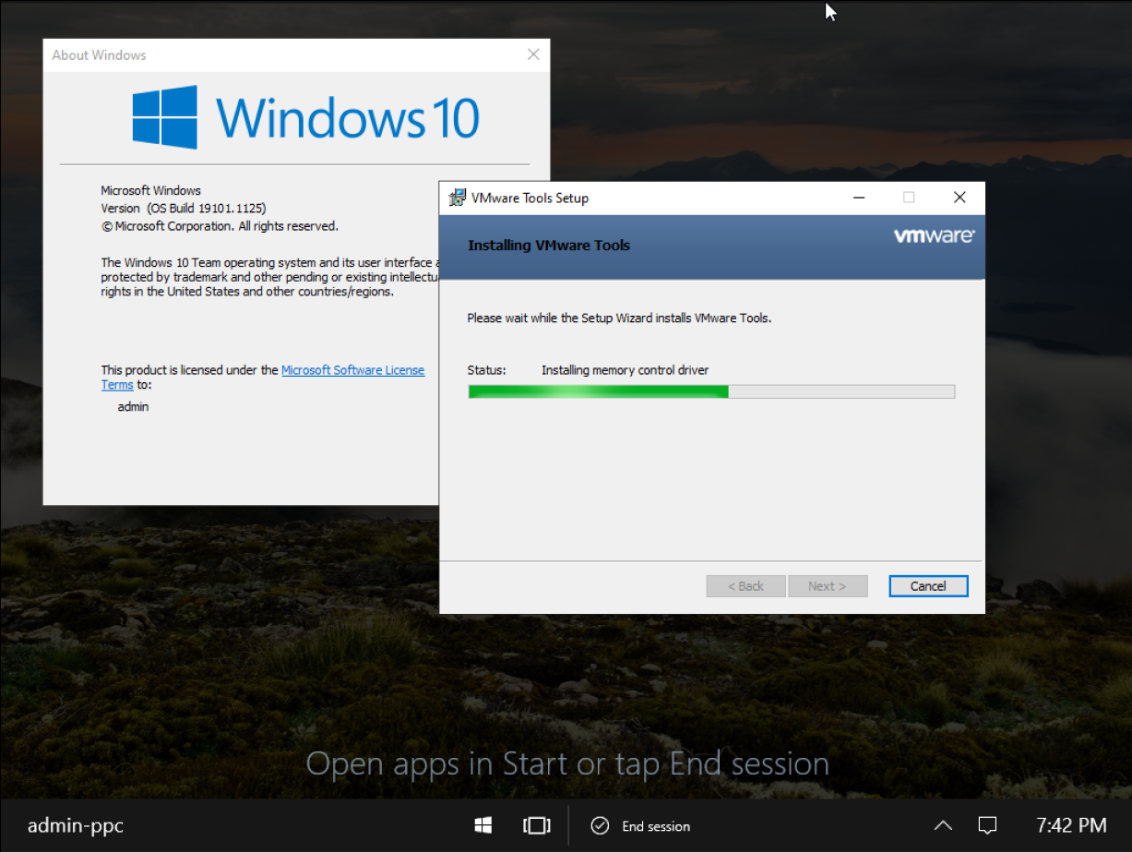Click the admin-ppc device name label

[x=76, y=825]
